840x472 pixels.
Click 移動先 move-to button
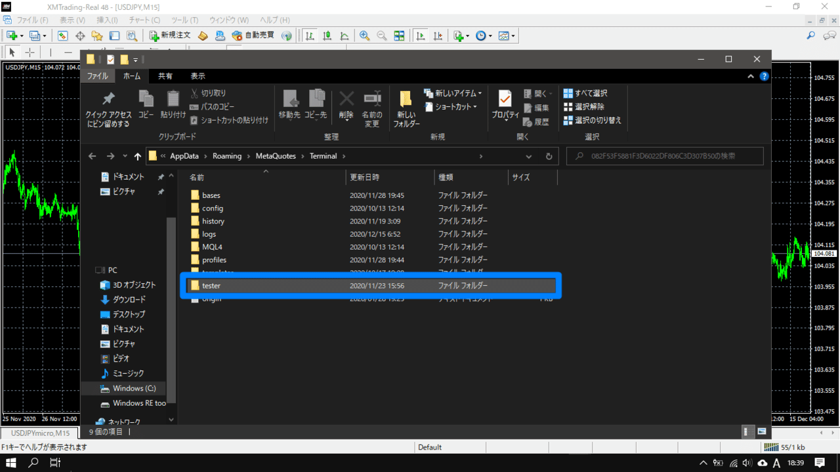(x=289, y=106)
